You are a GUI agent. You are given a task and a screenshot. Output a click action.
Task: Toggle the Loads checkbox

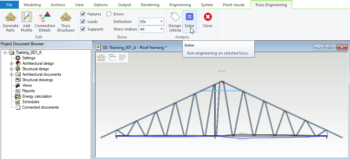[x=83, y=22]
